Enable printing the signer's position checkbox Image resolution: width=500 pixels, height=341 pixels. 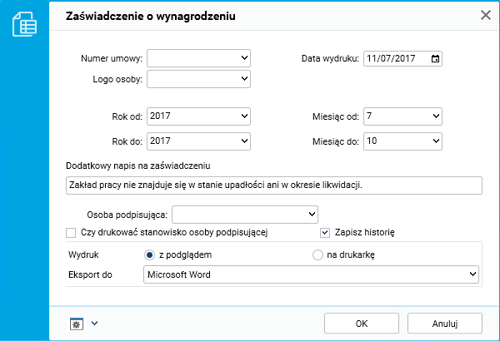point(71,232)
